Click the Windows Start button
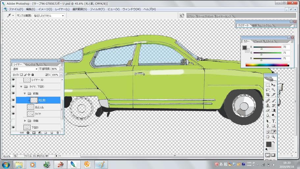This screenshot has height=169, width=300. (6, 165)
